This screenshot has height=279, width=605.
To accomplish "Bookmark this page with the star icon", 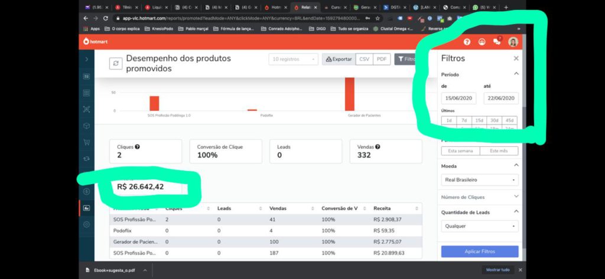I will coord(378,18).
